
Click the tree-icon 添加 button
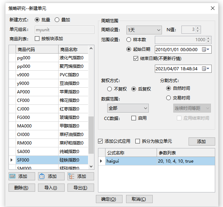click(81, 176)
